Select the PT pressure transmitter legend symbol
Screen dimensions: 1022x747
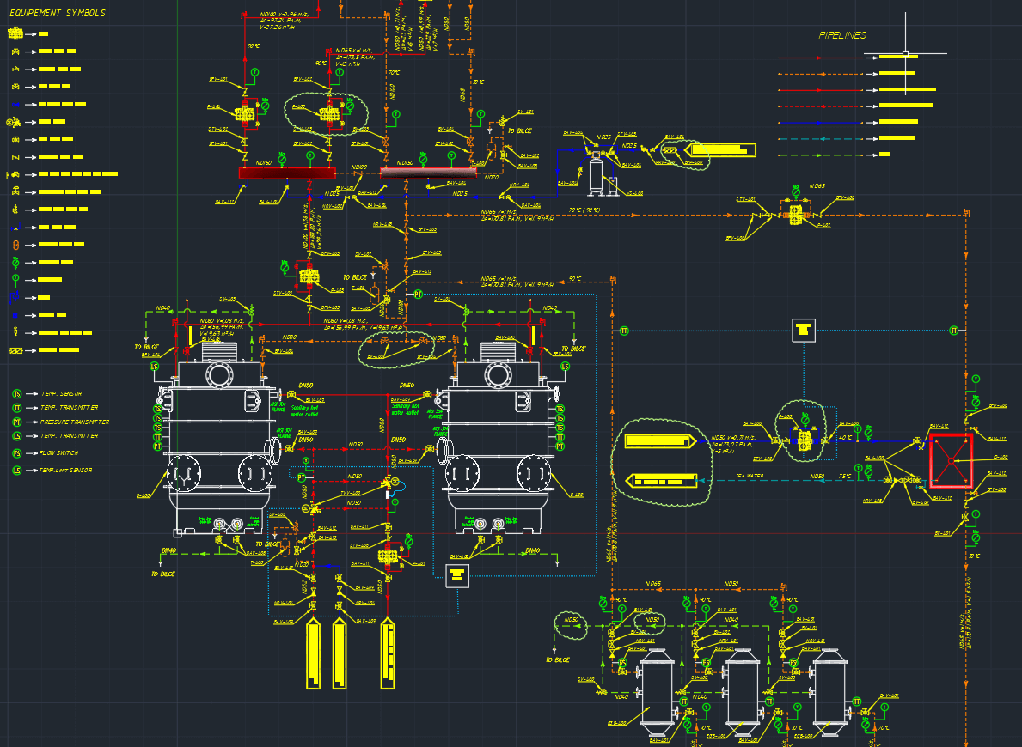16,422
